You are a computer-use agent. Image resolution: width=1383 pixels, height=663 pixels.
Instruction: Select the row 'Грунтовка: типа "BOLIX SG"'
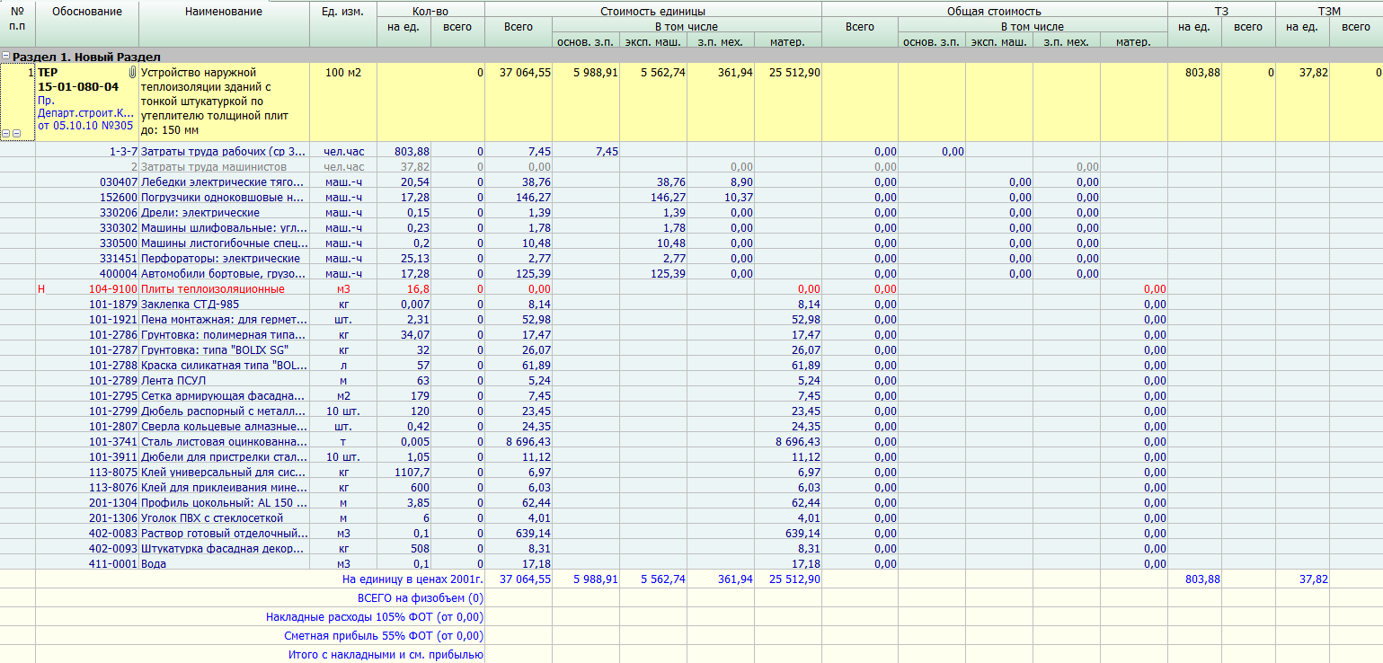point(691,349)
